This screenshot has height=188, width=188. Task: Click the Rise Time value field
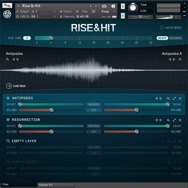coord(27,38)
